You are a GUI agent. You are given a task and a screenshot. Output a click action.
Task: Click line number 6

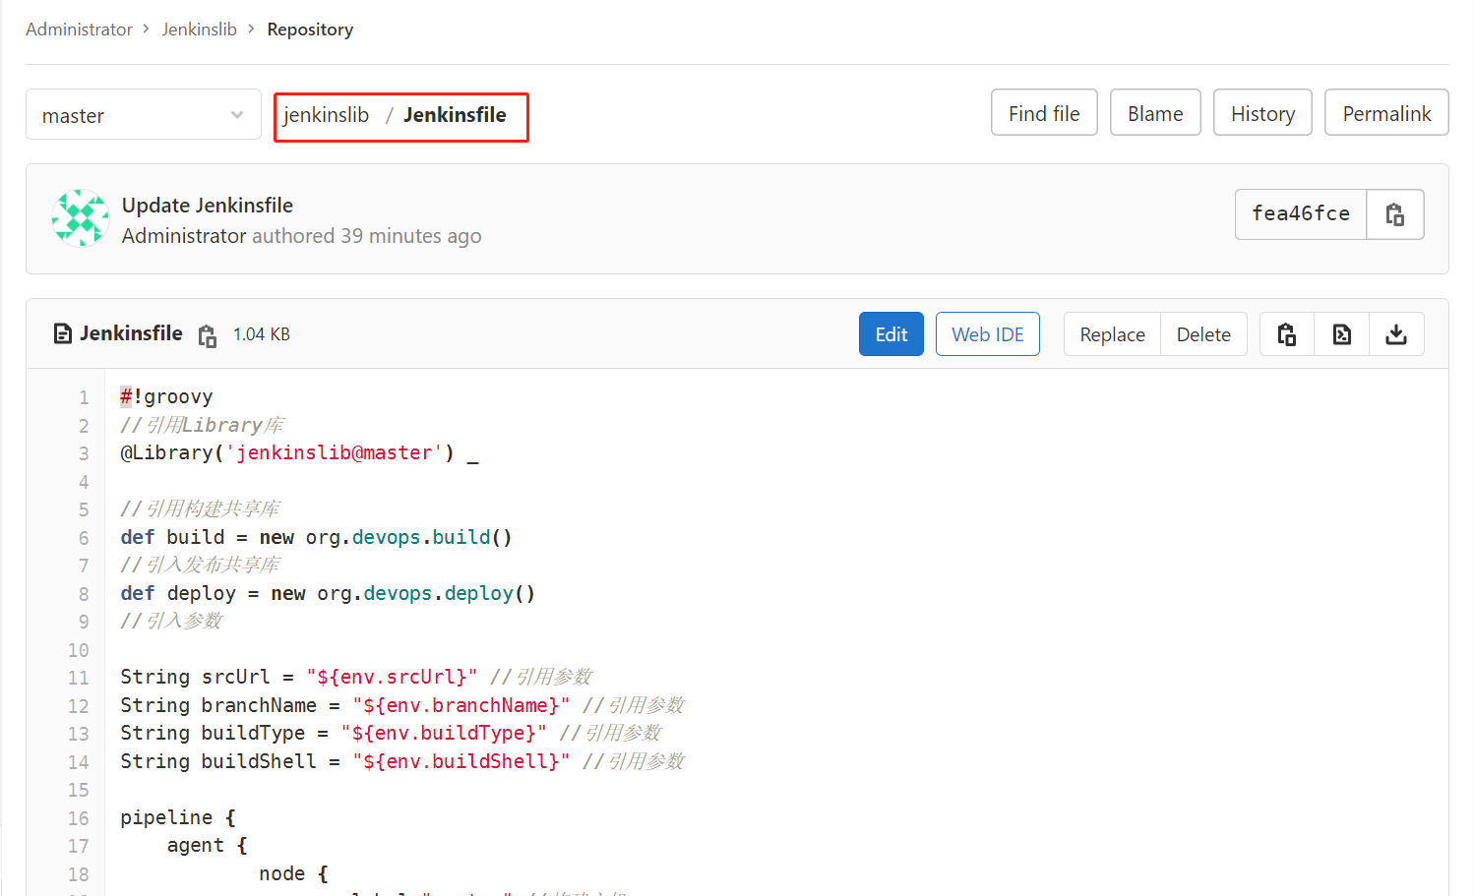click(x=84, y=538)
